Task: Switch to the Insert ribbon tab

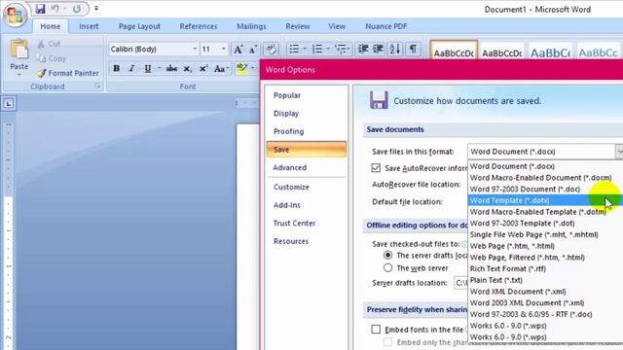Action: 89,26
